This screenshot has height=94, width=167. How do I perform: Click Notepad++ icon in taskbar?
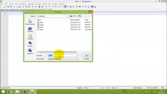click(x=33, y=92)
